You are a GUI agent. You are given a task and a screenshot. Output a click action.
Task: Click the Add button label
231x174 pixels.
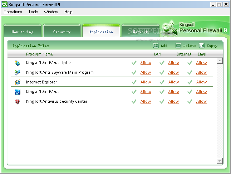(x=164, y=45)
